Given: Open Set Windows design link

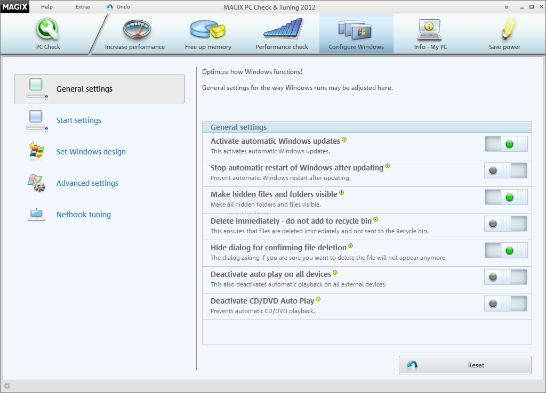Looking at the screenshot, I should (x=91, y=152).
